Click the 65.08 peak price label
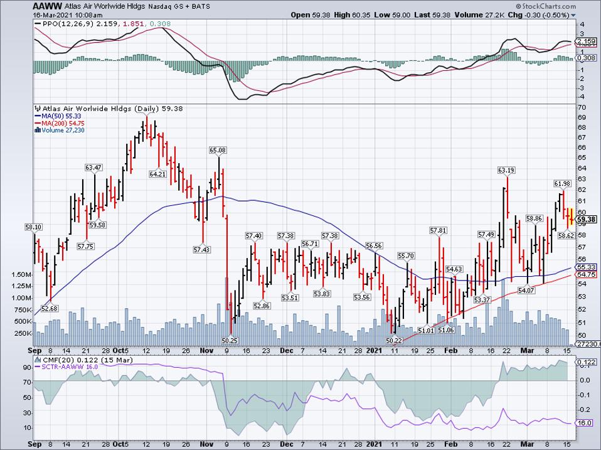This screenshot has height=450, width=601. point(217,150)
